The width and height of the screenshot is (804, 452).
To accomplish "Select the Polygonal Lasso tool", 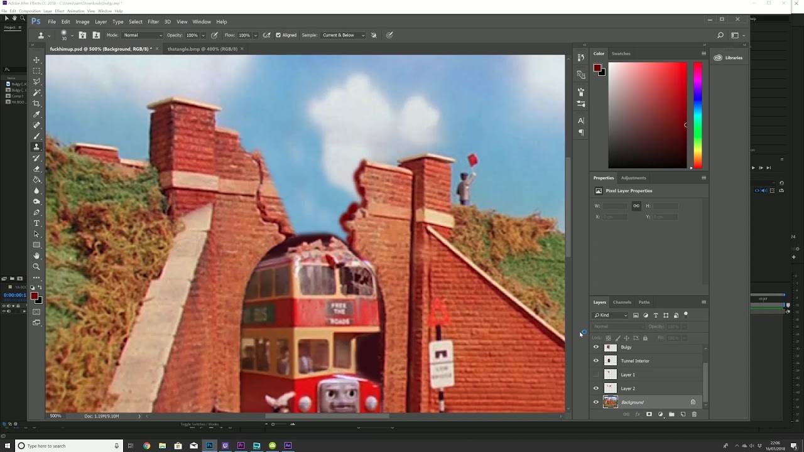I will (36, 82).
